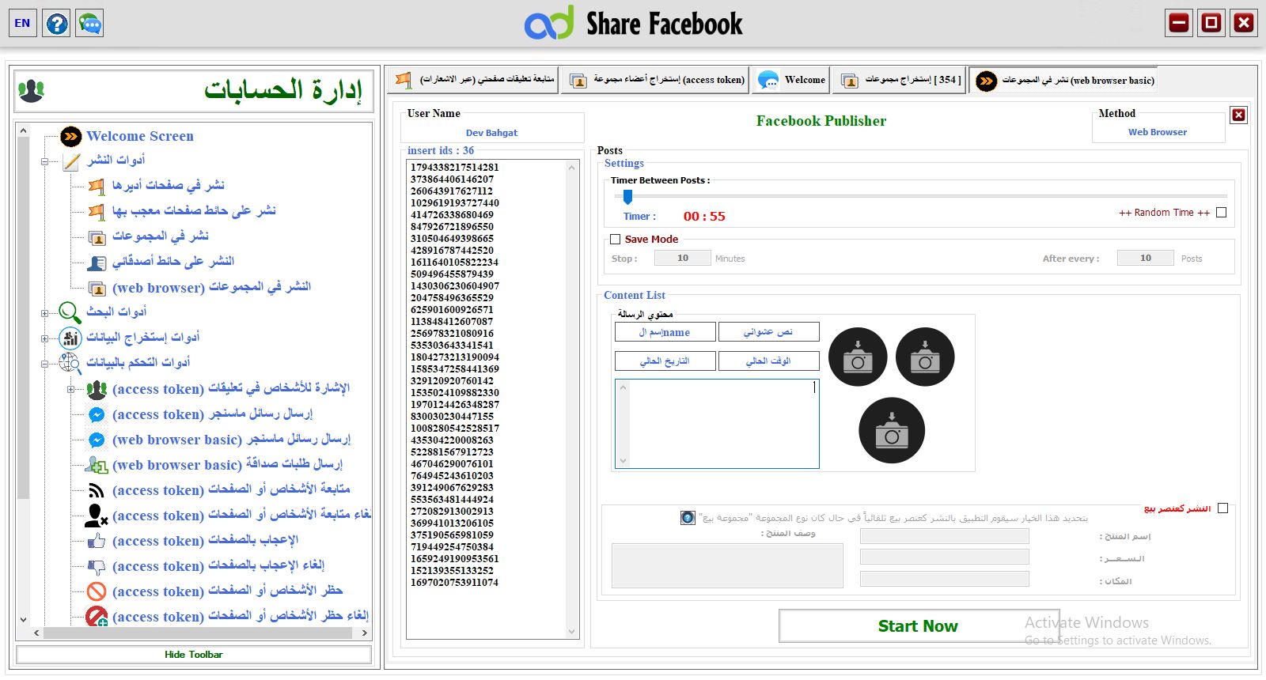Screen dimensions: 1266x680
Task: Collapse the data control tools tree node
Action: tap(45, 364)
